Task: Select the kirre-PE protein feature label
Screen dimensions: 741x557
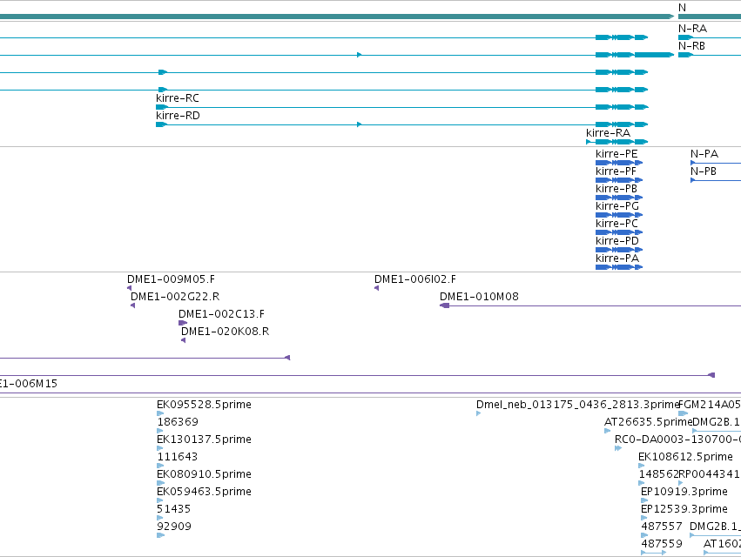Action: [616, 153]
